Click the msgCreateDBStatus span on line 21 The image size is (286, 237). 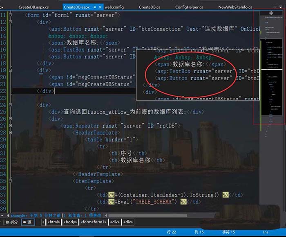point(90,84)
